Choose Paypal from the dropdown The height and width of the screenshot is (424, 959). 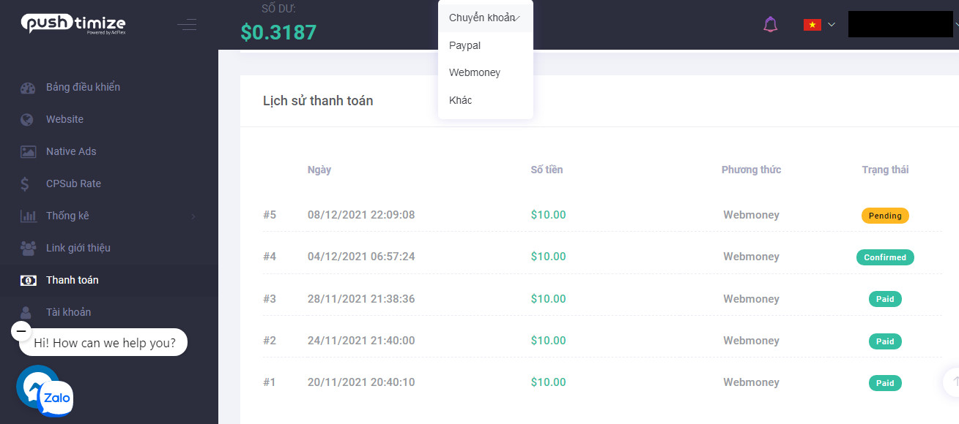click(485, 45)
